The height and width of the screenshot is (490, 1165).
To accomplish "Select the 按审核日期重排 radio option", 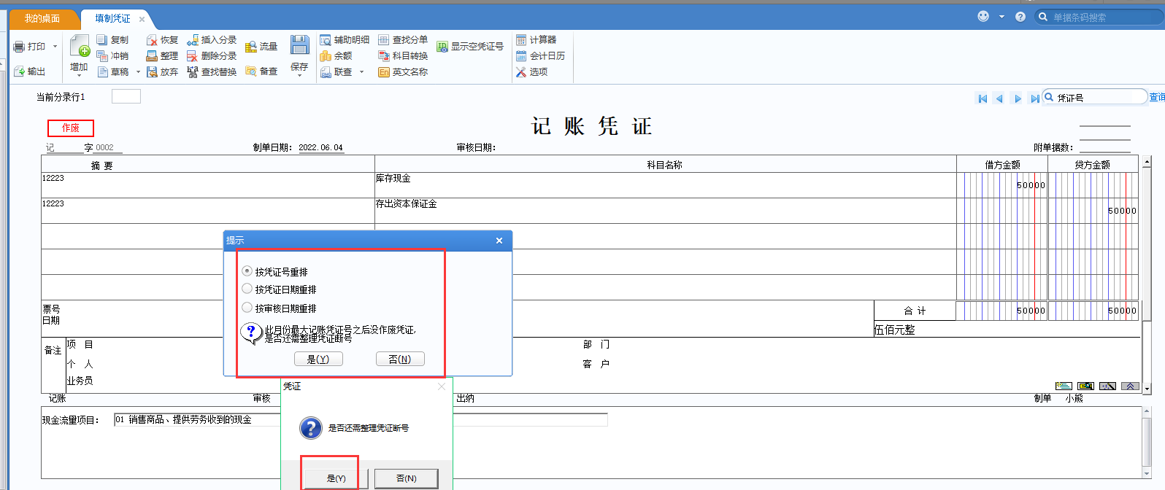I will pyautogui.click(x=247, y=308).
